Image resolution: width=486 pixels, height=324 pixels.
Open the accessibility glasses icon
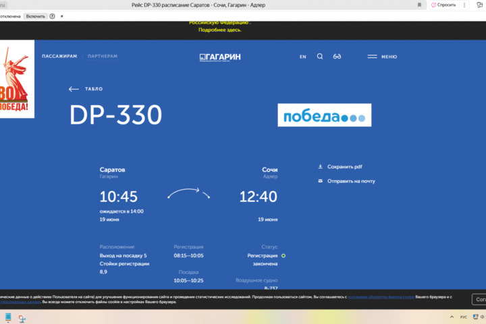pyautogui.click(x=337, y=57)
